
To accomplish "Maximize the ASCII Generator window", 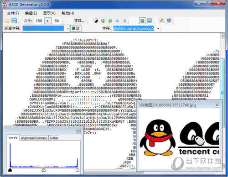I will click(207, 3).
